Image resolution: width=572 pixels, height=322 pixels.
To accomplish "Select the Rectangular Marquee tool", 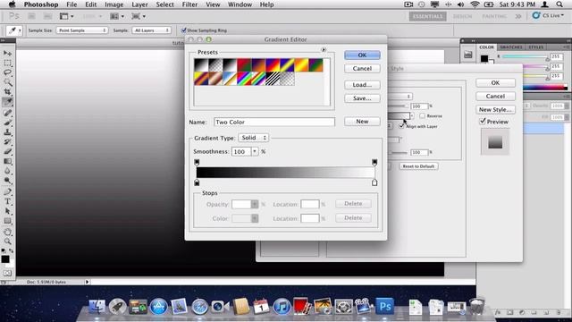I will point(7,63).
